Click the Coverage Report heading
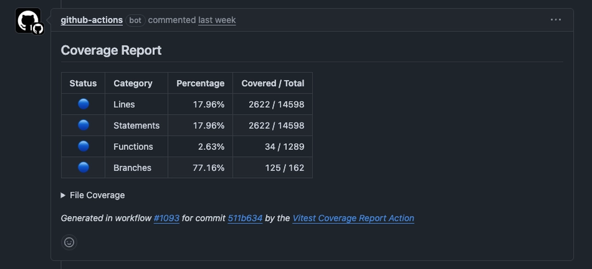The image size is (592, 269). click(x=111, y=50)
